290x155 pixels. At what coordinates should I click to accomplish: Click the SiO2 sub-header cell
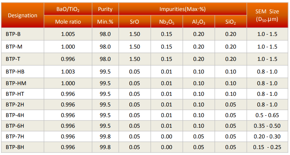tap(230, 22)
